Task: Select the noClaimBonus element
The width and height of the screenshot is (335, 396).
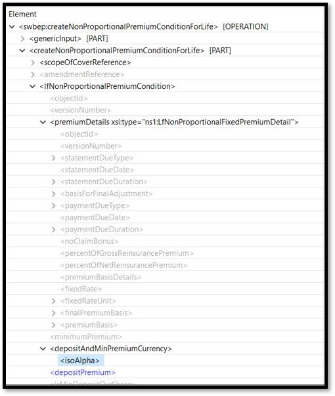Action: click(89, 241)
